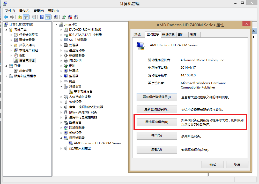The width and height of the screenshot is (259, 184).
Task: Click the 共享文件夹 icon in left tree
Action: pyautogui.click(x=16, y=45)
